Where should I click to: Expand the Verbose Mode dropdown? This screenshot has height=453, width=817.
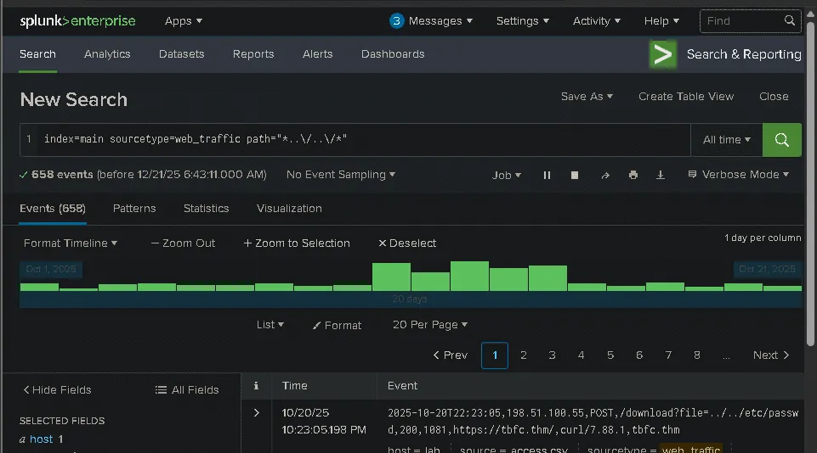click(x=738, y=175)
